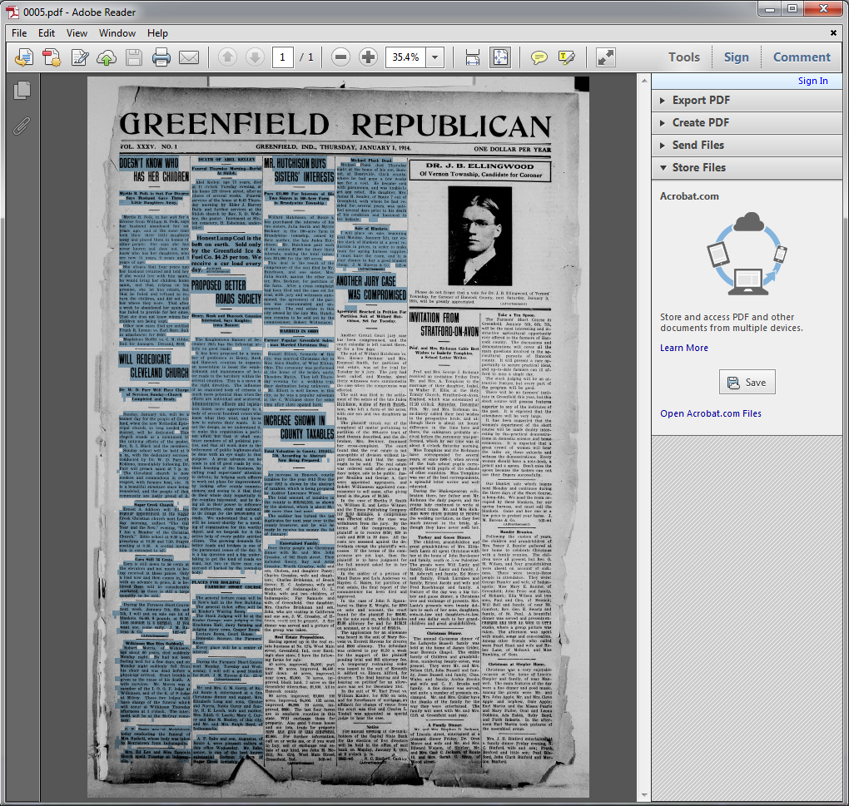This screenshot has height=806, width=849.
Task: Click the Fit width scrolling icon
Action: [472, 57]
